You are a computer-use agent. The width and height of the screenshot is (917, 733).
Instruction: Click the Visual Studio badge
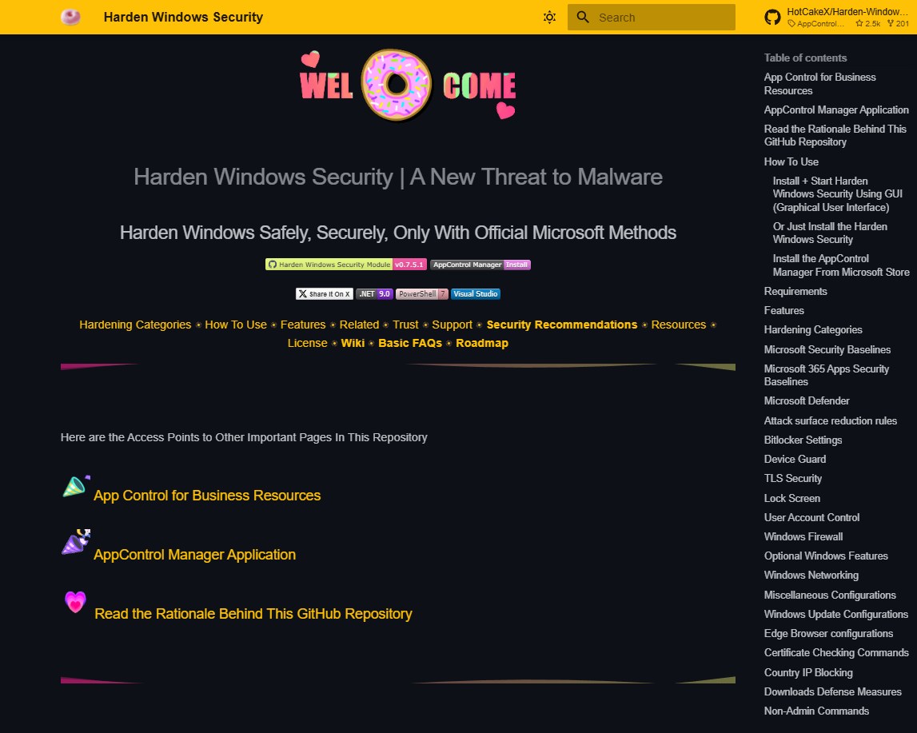coord(476,293)
